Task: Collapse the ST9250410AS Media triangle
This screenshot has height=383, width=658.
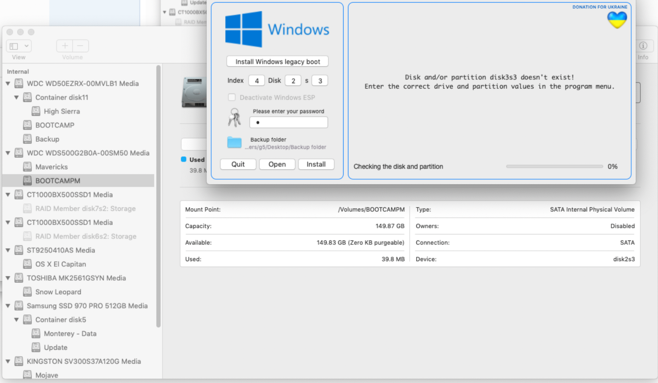Action: [x=8, y=250]
